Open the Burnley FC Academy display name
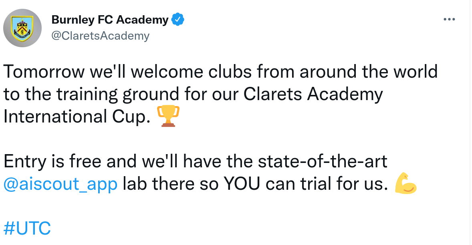 [x=110, y=20]
